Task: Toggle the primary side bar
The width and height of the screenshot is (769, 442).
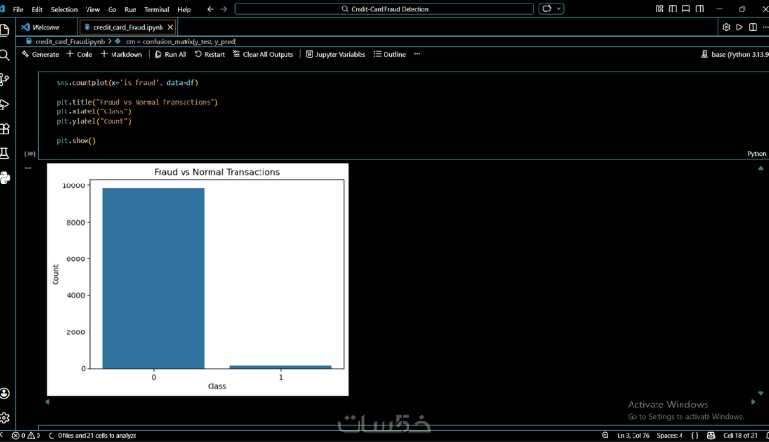Action: point(673,9)
